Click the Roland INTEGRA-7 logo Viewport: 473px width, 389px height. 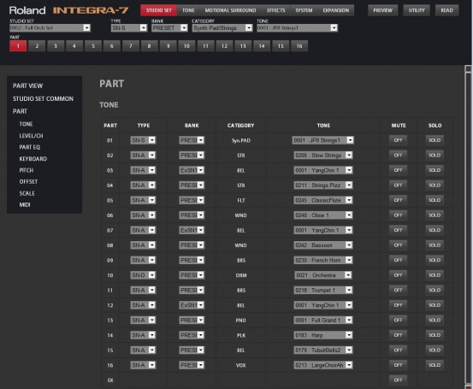point(68,10)
